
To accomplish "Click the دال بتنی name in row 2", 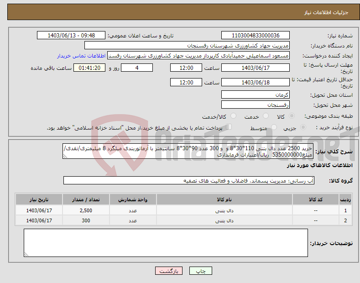I will pyautogui.click(x=224, y=221).
